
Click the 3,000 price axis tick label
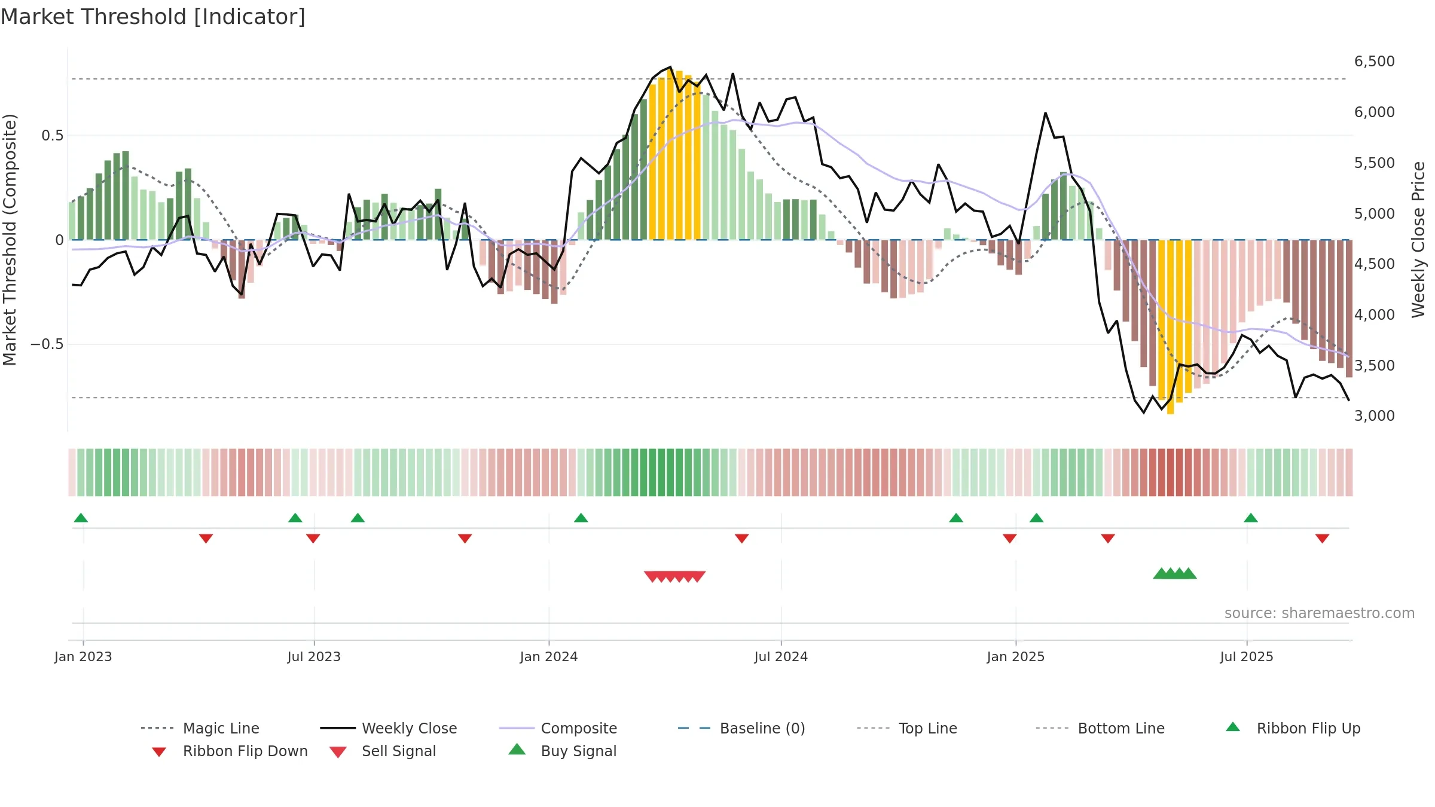[1375, 416]
